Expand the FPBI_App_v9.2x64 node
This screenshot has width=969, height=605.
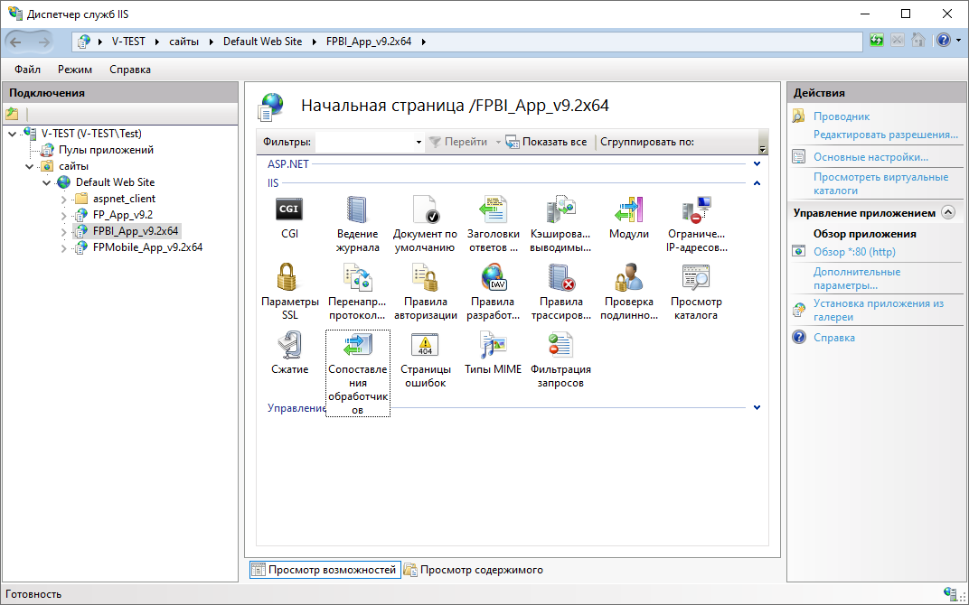[63, 232]
